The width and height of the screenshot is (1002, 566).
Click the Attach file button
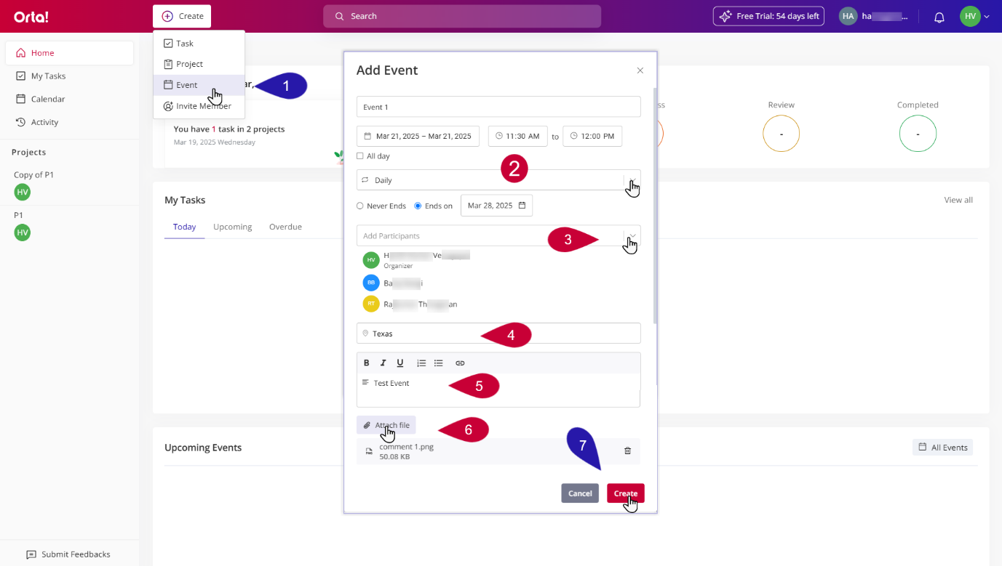pos(386,425)
